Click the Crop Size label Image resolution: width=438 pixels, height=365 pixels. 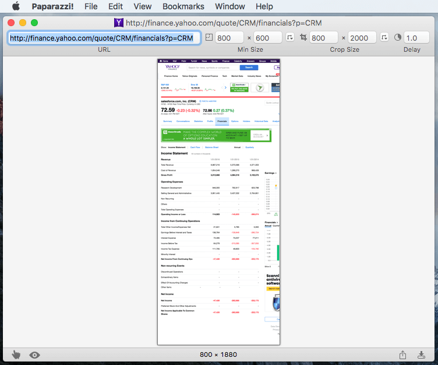click(x=344, y=49)
